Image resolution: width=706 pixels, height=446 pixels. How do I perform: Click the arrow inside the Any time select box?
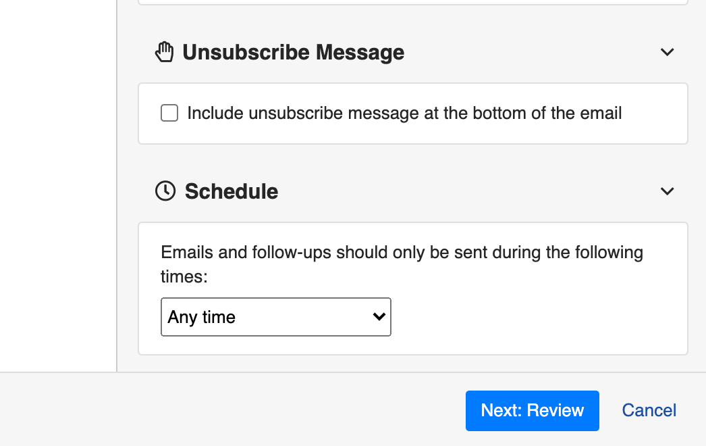(379, 316)
